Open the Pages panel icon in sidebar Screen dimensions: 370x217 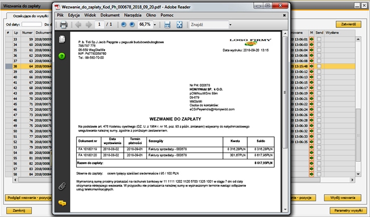(x=62, y=39)
